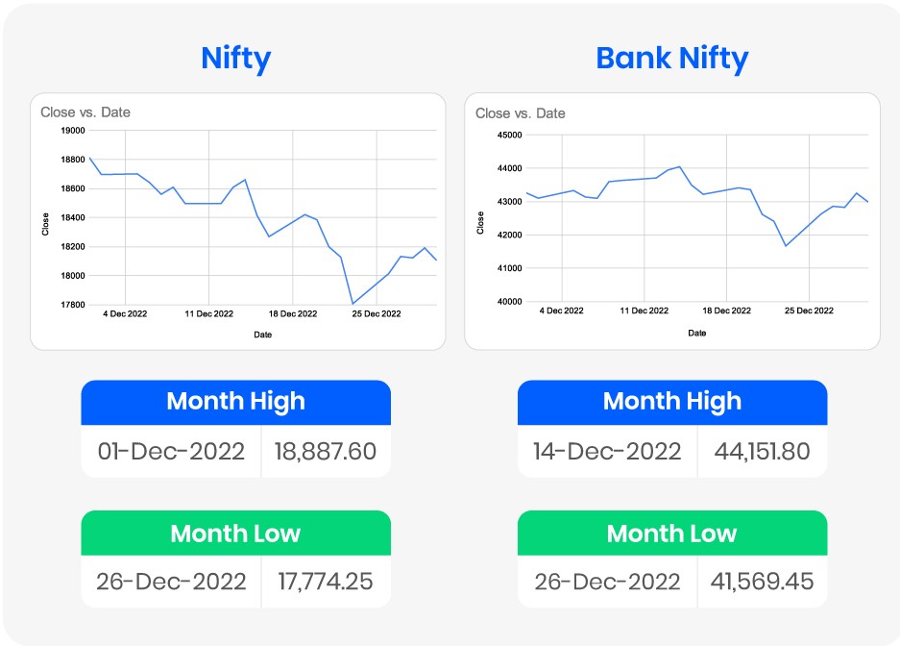Image resolution: width=900 pixels, height=646 pixels.
Task: Click the 19000 label on the Nifty chart axis
Action: [73, 130]
